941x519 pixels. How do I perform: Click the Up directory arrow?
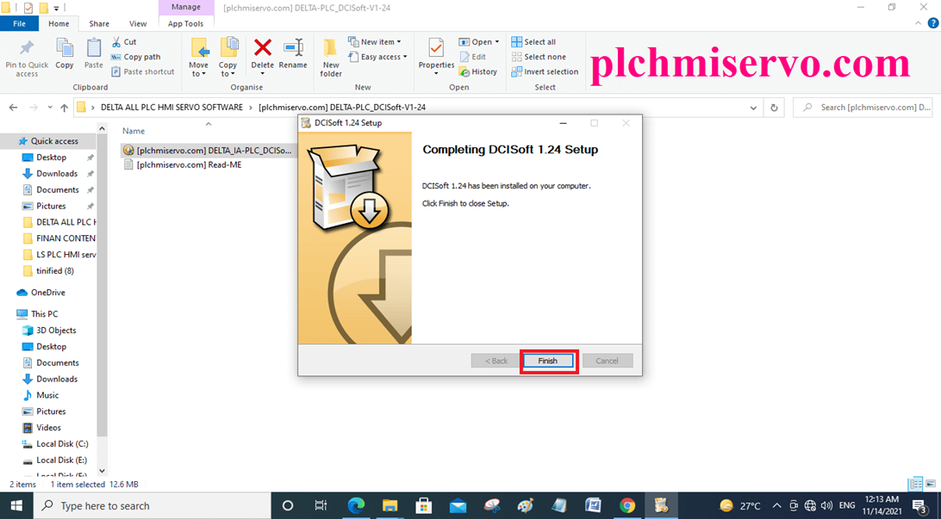pos(65,108)
